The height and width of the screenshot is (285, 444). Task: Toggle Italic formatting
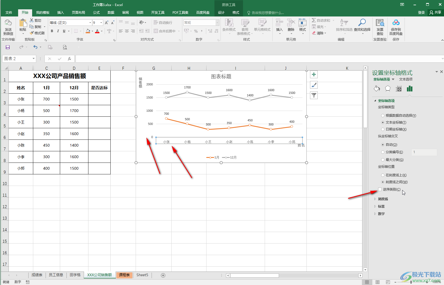click(x=58, y=31)
